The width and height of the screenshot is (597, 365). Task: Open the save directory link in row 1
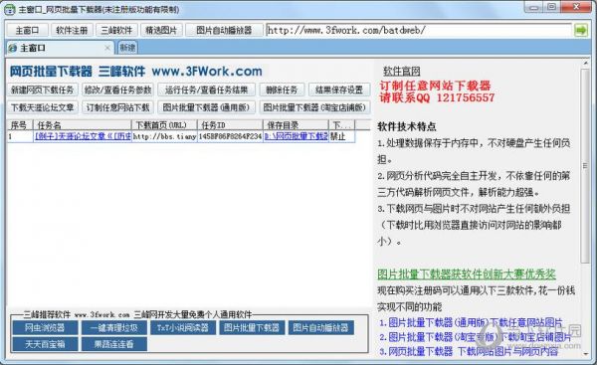[x=296, y=136]
